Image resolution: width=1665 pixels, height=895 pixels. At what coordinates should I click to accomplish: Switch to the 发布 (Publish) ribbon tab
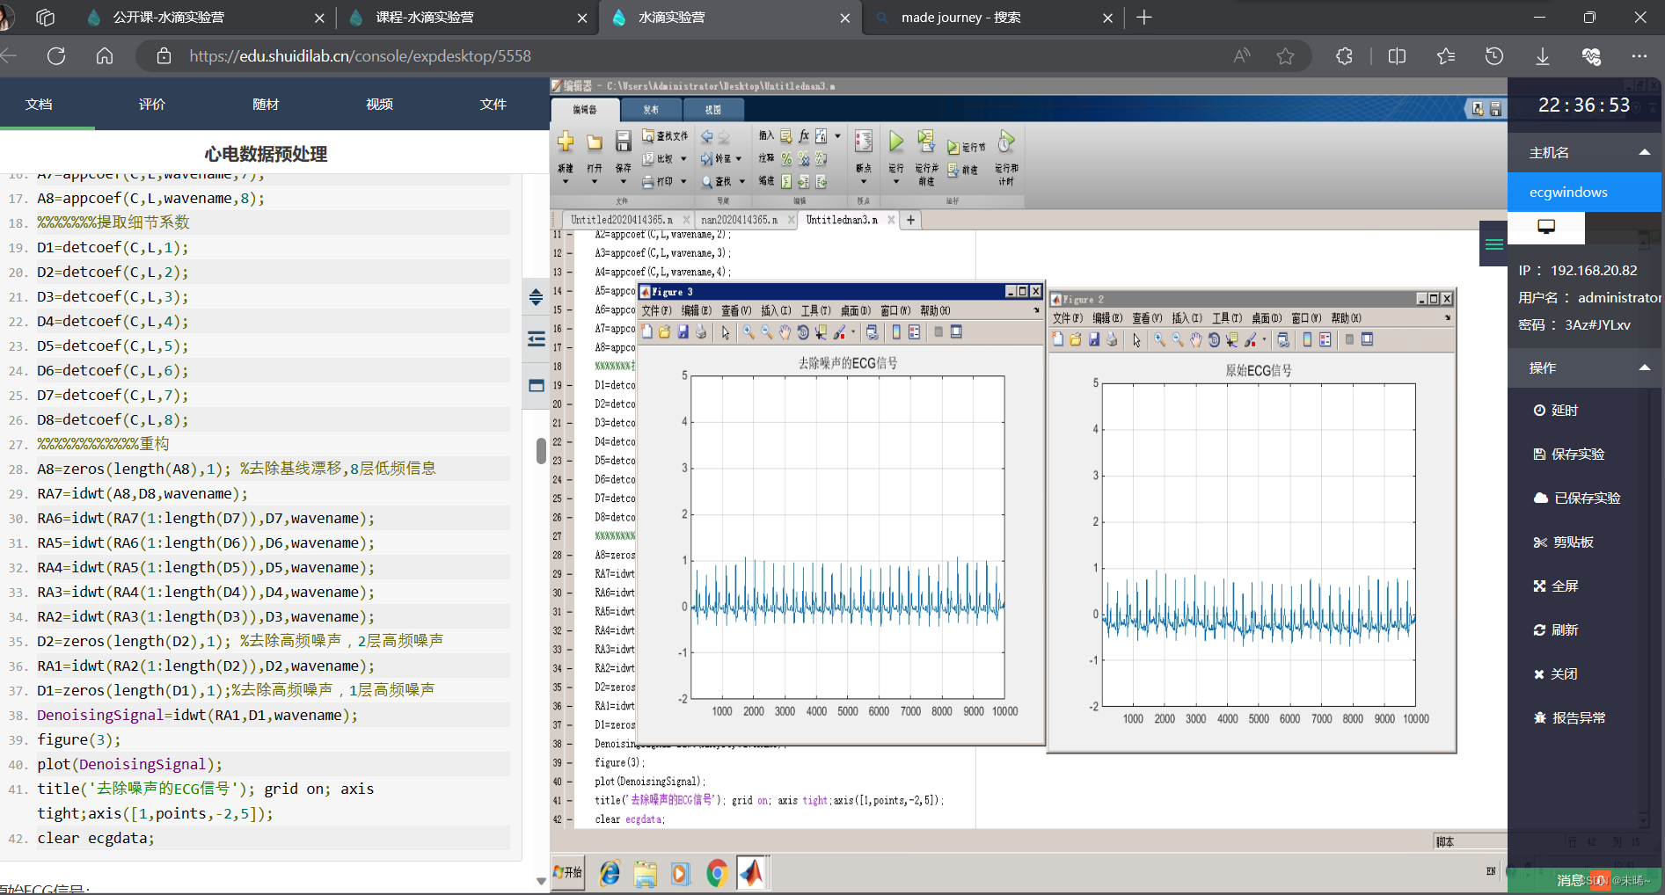click(650, 110)
